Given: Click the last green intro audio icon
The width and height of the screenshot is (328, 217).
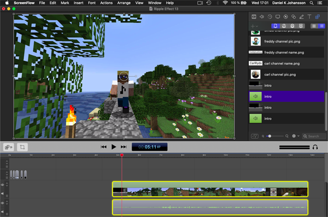Looking at the screenshot, I should coord(255,119).
